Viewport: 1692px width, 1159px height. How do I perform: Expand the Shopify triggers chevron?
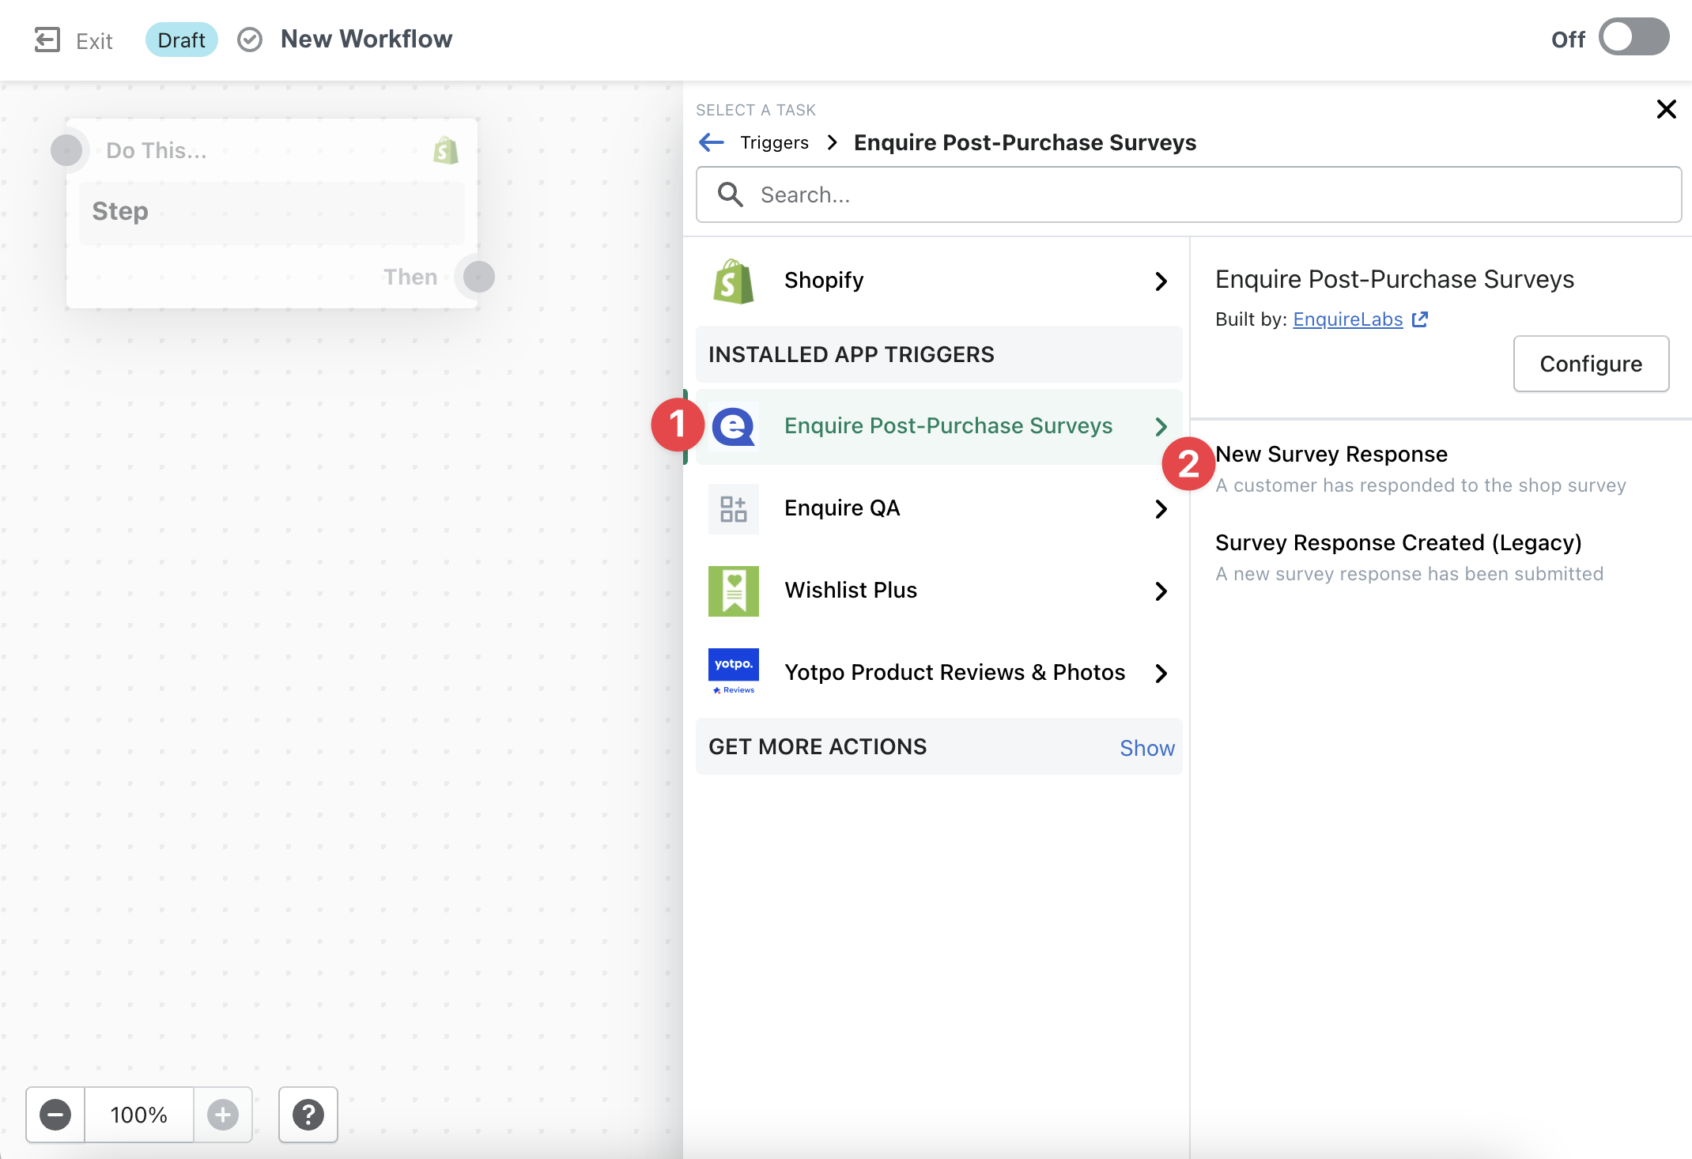pyautogui.click(x=1161, y=281)
